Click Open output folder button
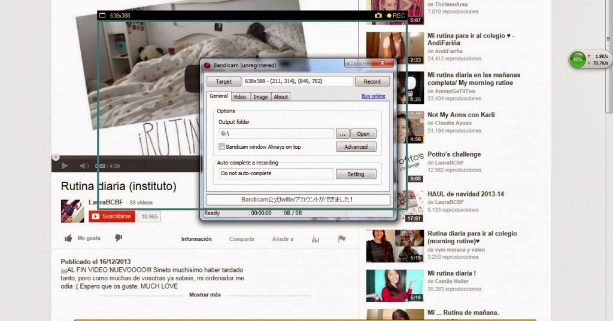 [363, 134]
